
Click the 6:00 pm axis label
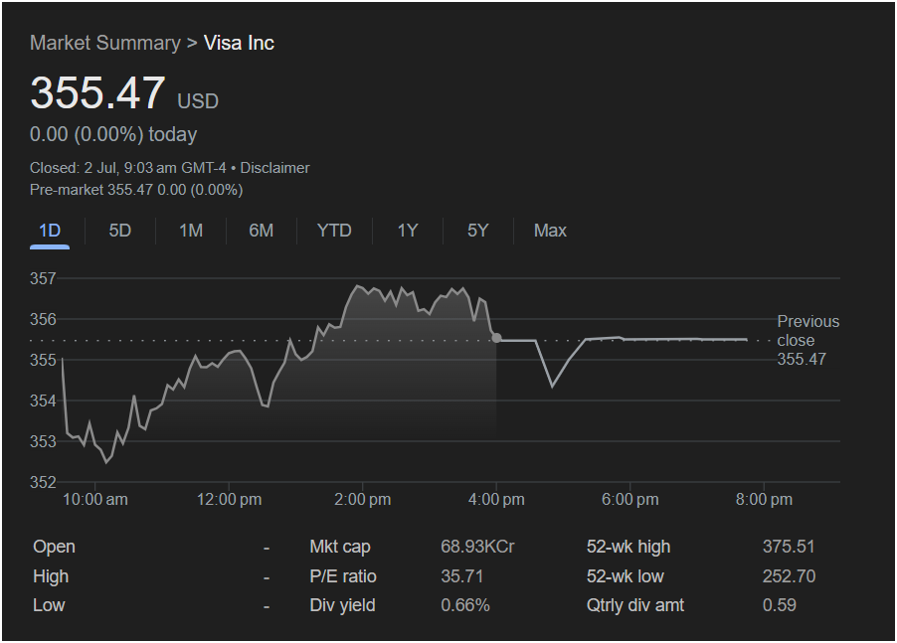629,500
